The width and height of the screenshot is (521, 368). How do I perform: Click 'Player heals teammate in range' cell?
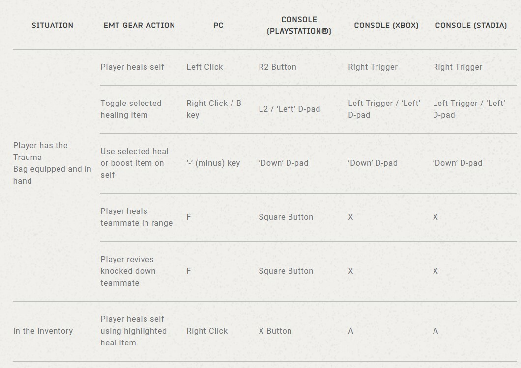pos(137,217)
